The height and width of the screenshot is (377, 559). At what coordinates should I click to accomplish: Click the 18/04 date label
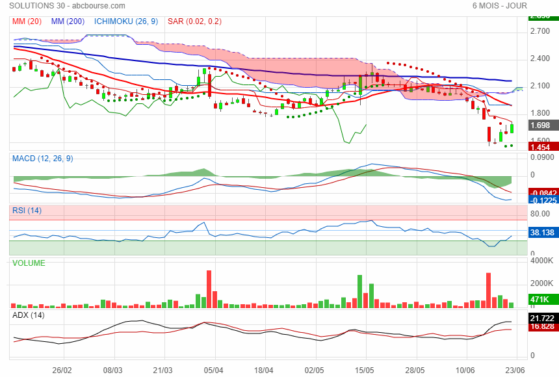tap(264, 370)
